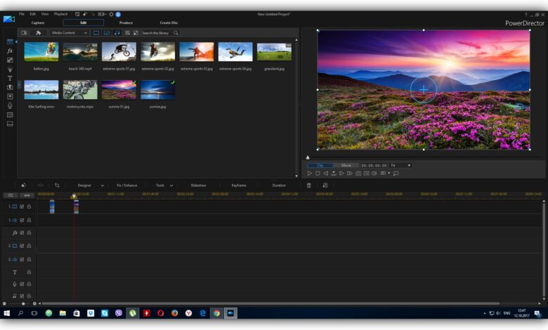Image resolution: width=548 pixels, height=330 pixels.
Task: Open the Particle Room in sidebar
Action: point(10,70)
